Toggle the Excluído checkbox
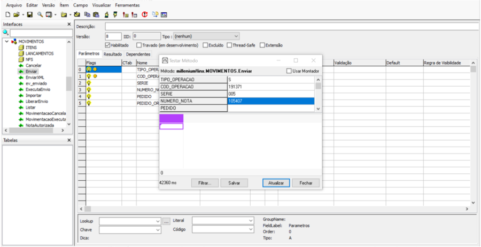Screen dimensions: 481x247 [x=205, y=45]
